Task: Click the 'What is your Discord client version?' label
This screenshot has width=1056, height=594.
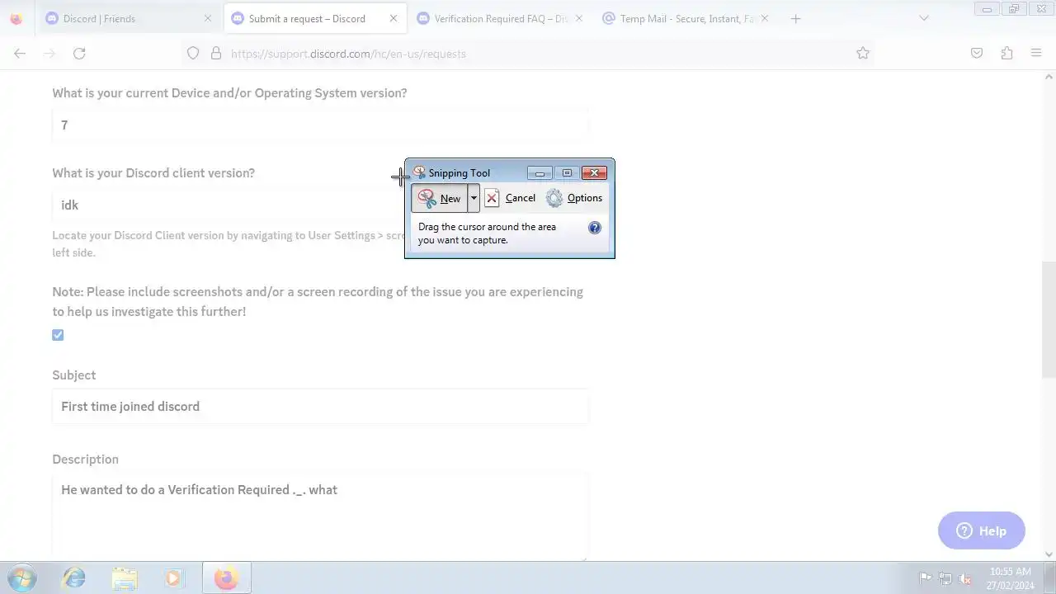Action: point(153,173)
